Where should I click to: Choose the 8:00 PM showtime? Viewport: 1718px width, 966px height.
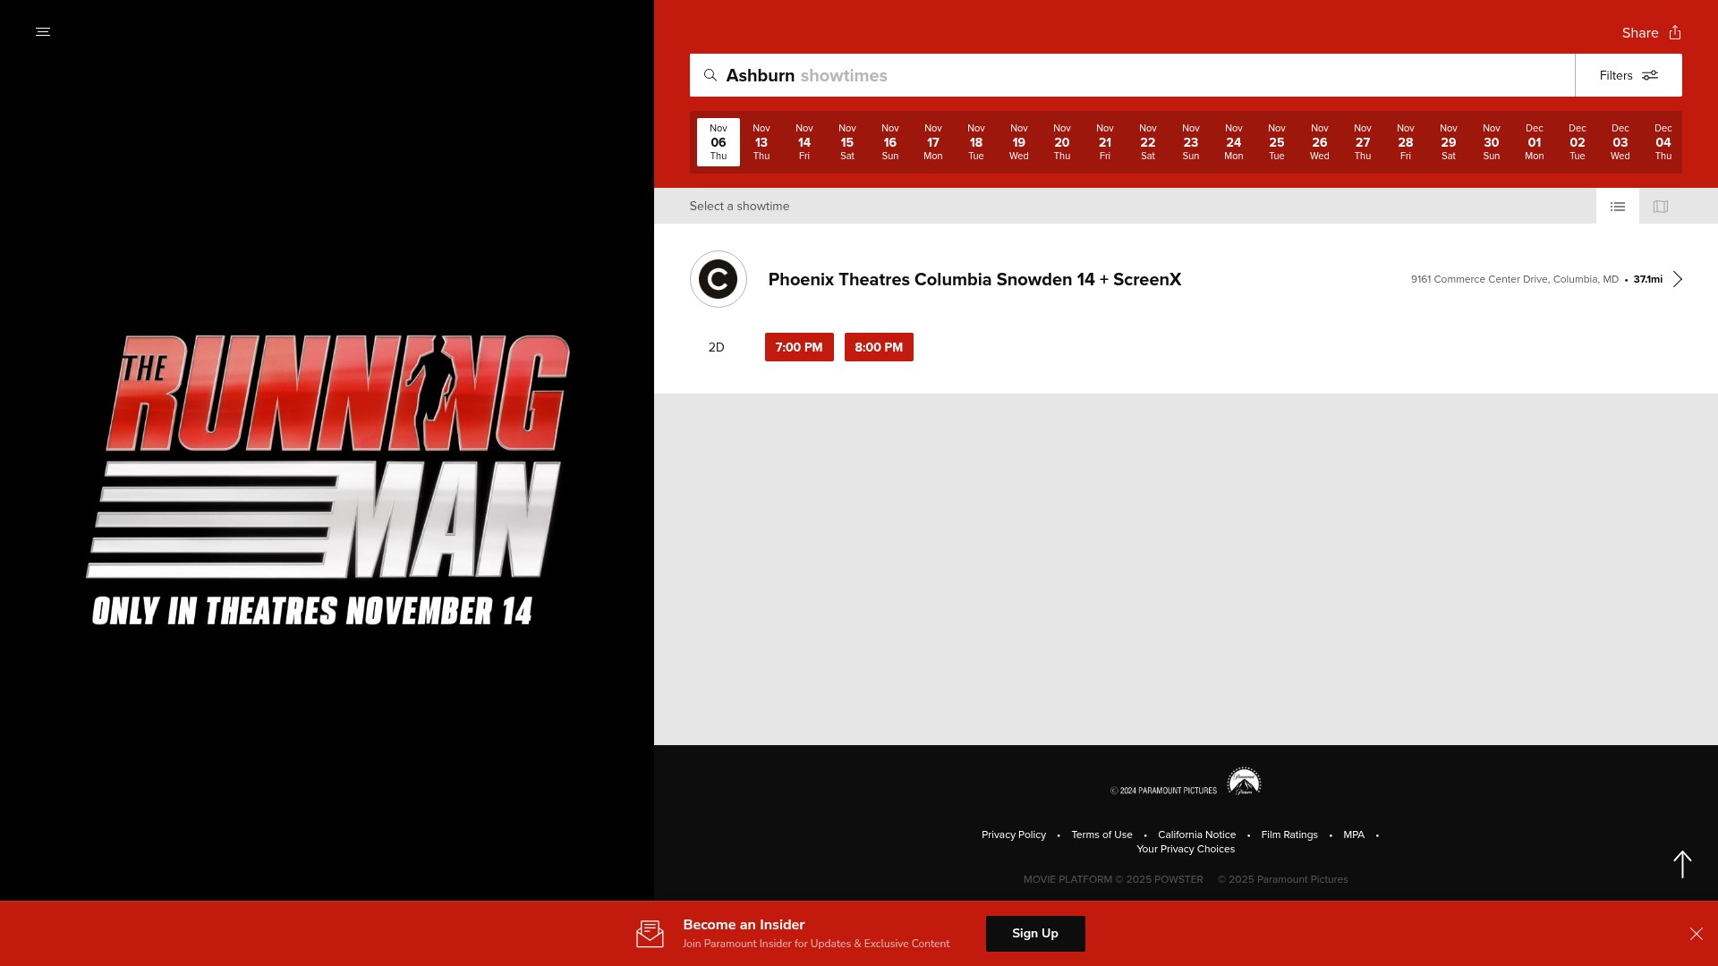pyautogui.click(x=879, y=347)
